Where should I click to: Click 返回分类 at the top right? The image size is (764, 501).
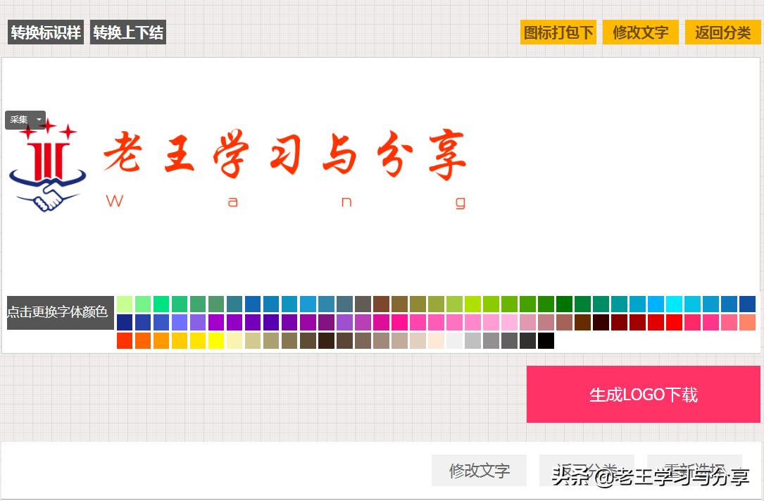coord(722,32)
